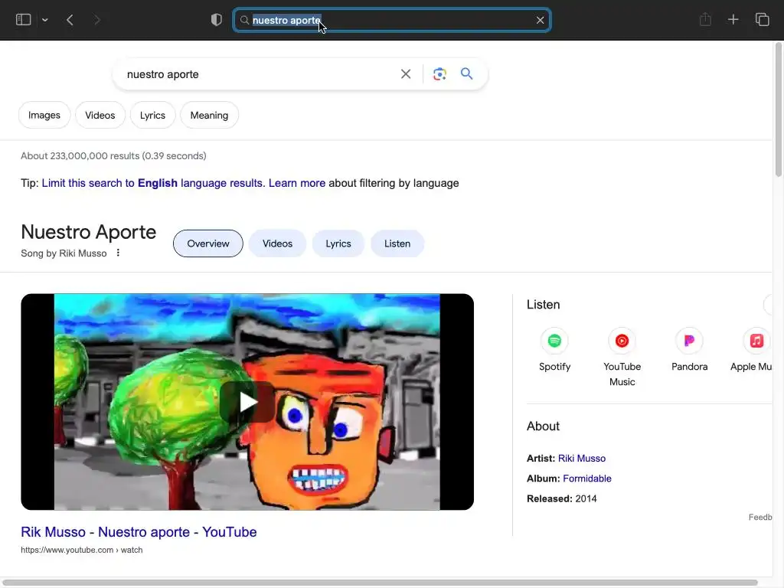
Task: Click the address bar search magnifier
Action: (x=244, y=20)
